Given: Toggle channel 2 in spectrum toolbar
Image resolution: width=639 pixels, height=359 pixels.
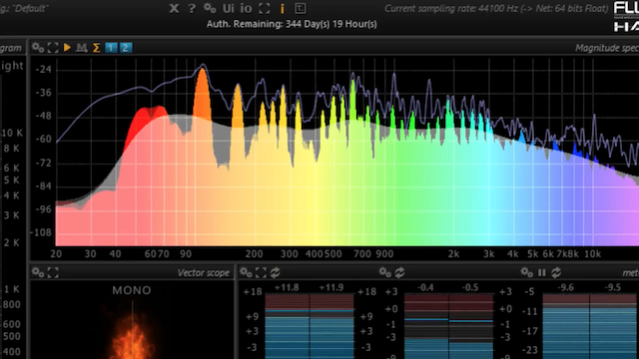Looking at the screenshot, I should click(126, 48).
